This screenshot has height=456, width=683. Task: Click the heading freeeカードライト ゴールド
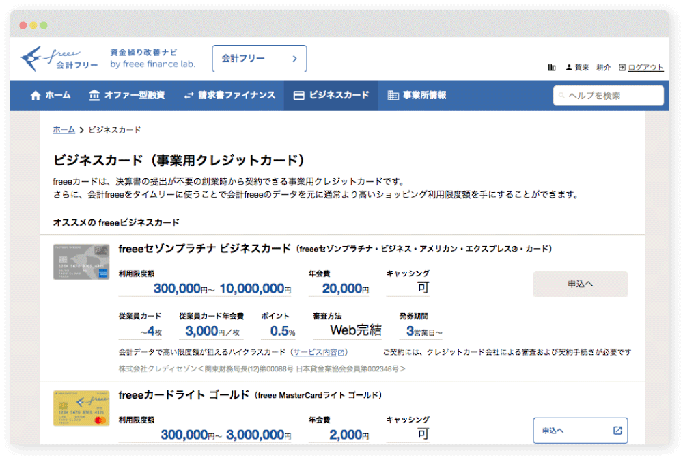point(184,395)
